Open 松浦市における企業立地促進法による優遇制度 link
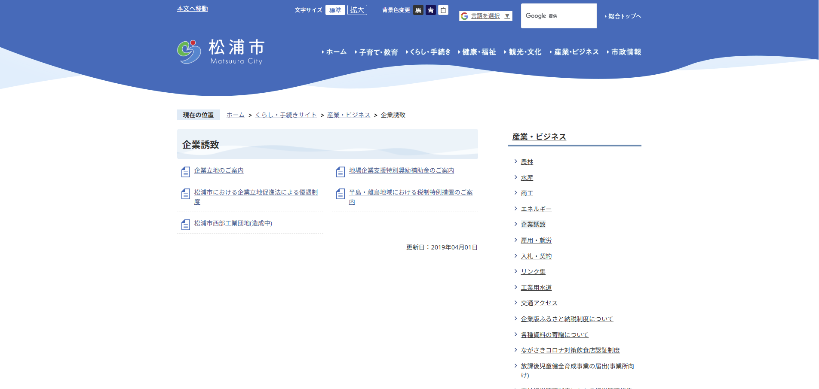This screenshot has height=389, width=819. [x=256, y=197]
